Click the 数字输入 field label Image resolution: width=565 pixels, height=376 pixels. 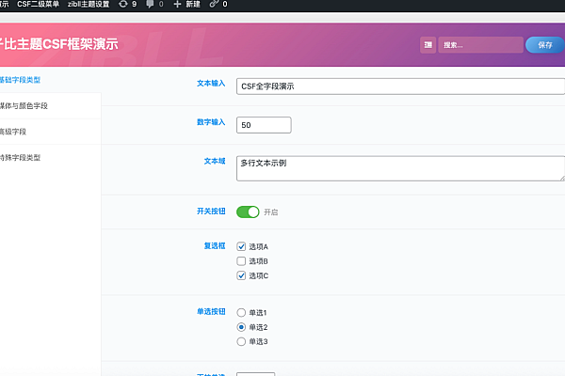pos(211,122)
